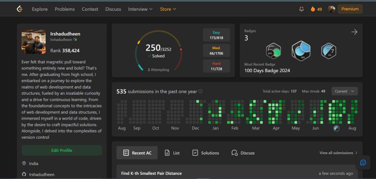Switch to the Solutions tab
This screenshot has width=376, height=179.
pos(206,153)
